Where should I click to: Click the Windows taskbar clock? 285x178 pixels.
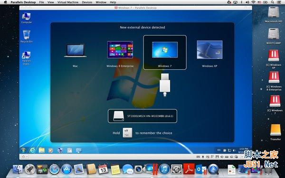point(244,150)
